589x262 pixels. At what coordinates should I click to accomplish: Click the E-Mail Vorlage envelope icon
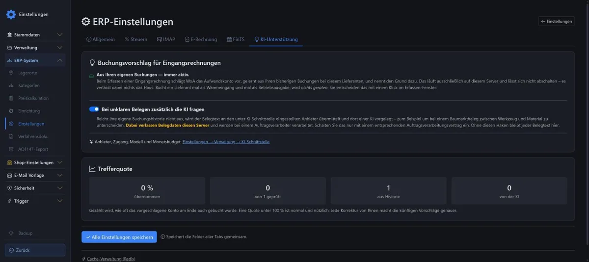[x=10, y=175]
